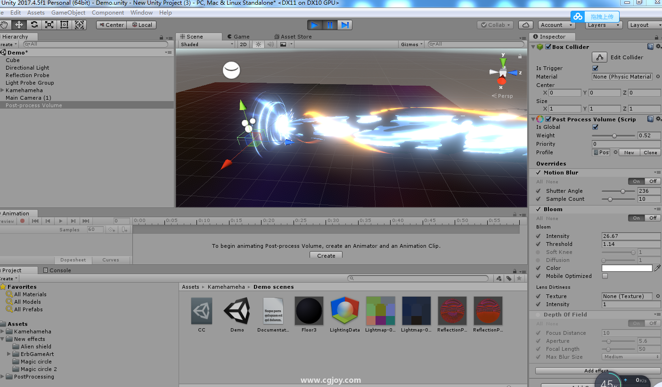Adjust the Weight slider

pyautogui.click(x=613, y=135)
